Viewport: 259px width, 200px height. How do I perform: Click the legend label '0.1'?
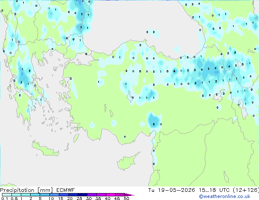coord(4,198)
